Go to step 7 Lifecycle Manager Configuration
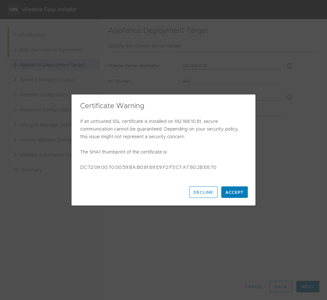Image resolution: width=327 pixels, height=300 pixels. coord(42,125)
